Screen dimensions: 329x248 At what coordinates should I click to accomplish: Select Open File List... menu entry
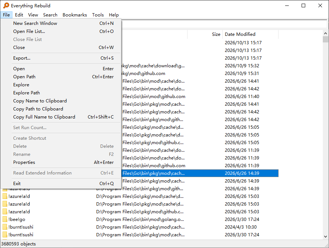61,31
